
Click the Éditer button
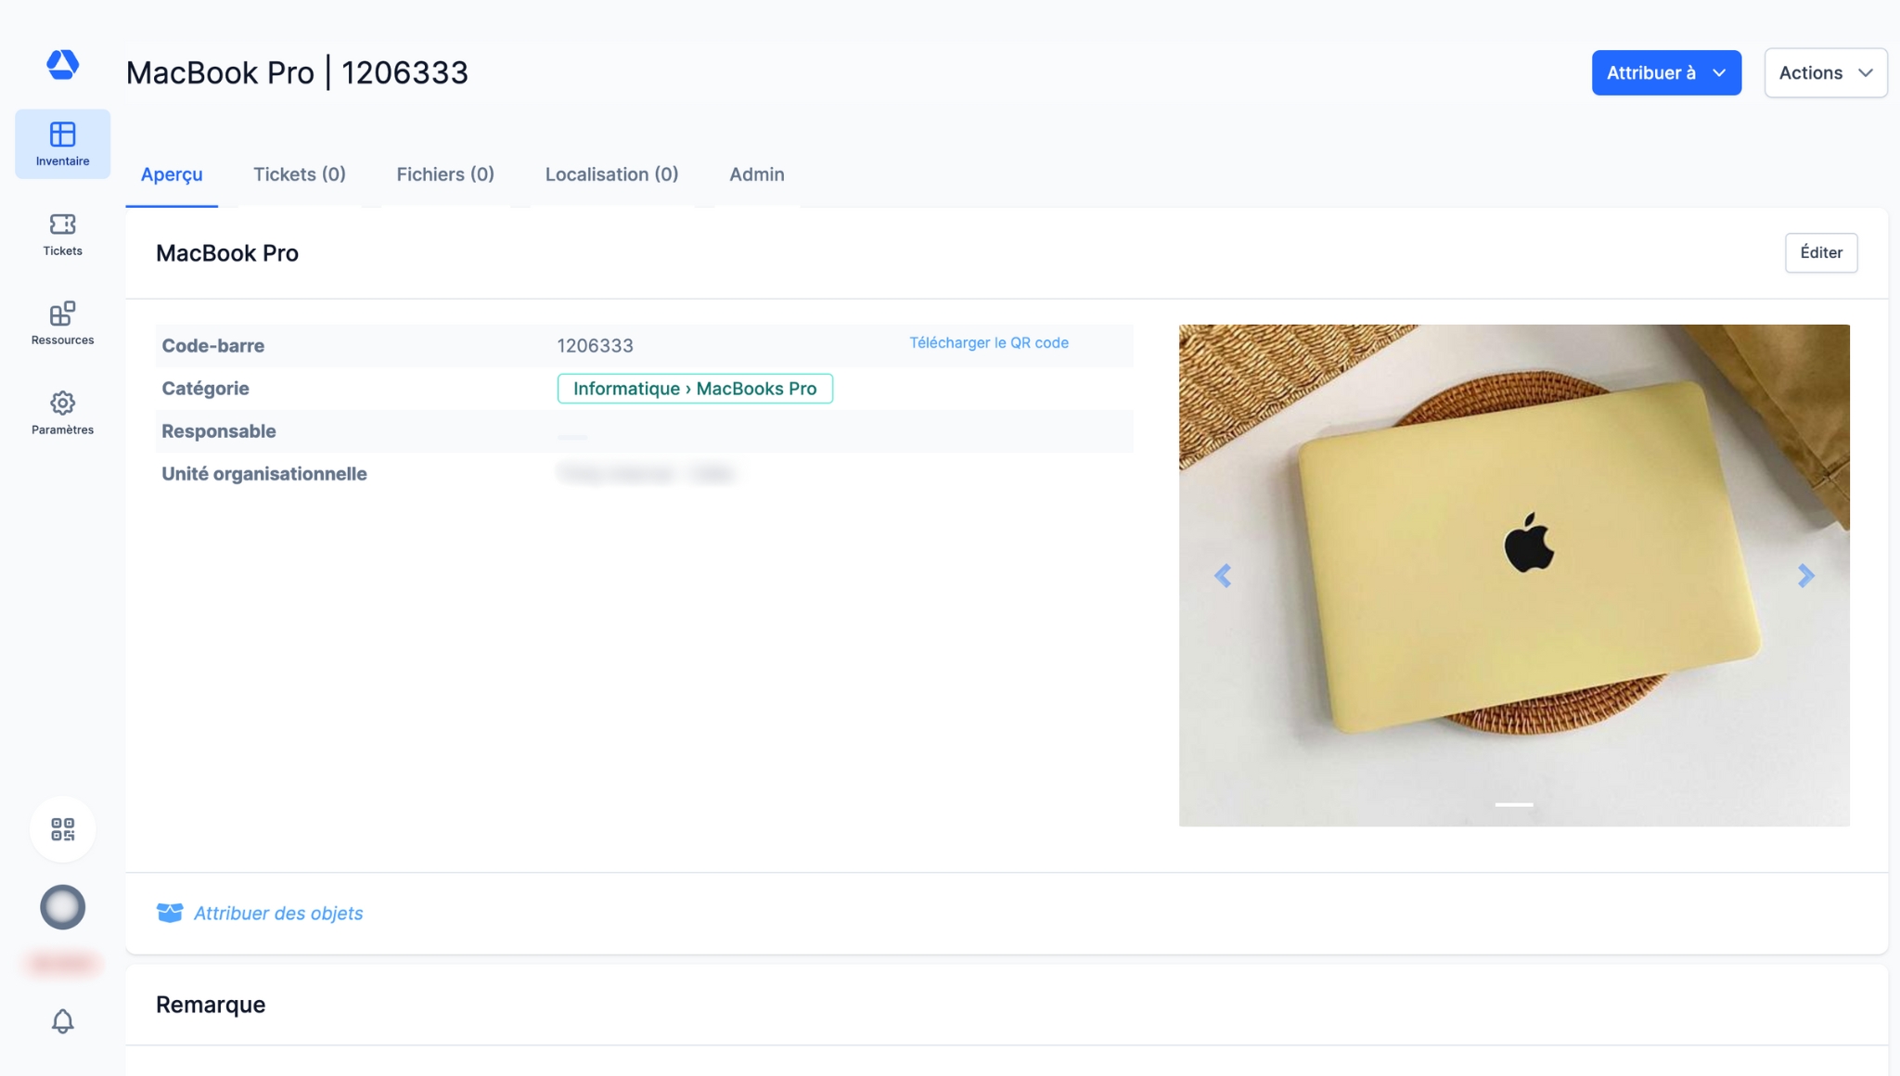[x=1821, y=252]
